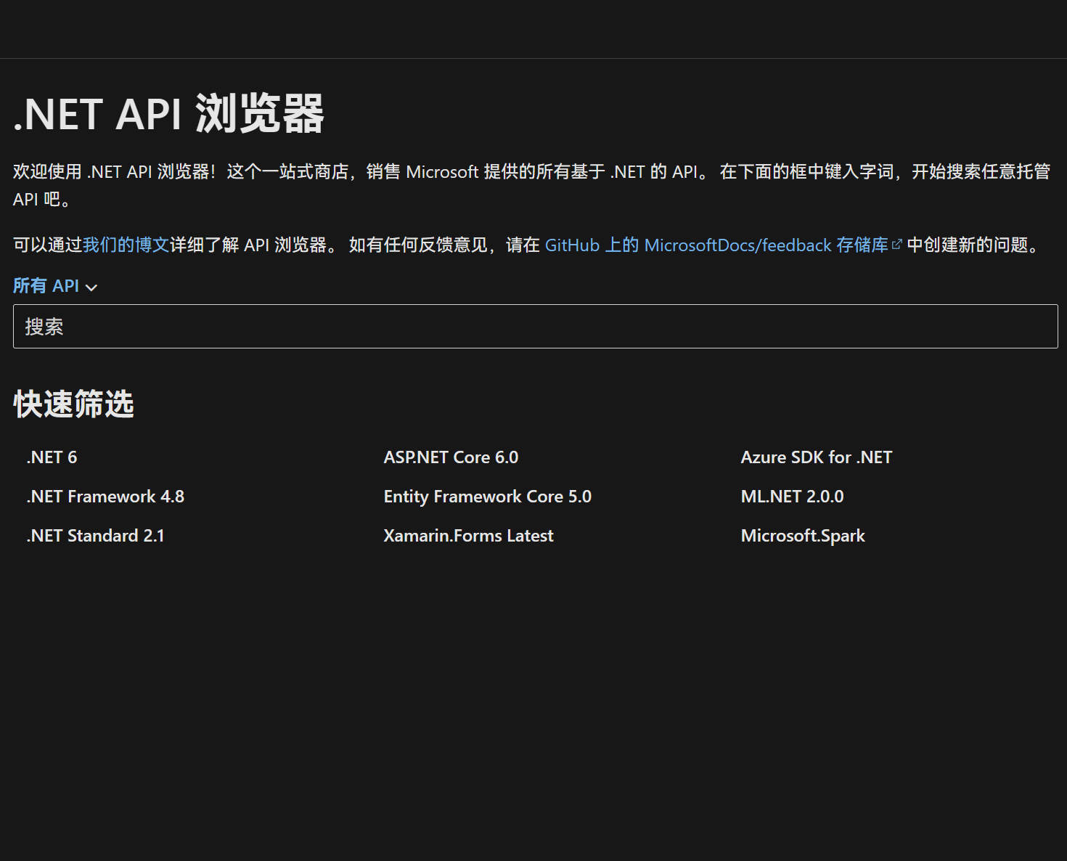Select the .NET Standard 2.1 quick filter
Screen dimensions: 1067x861
95,536
